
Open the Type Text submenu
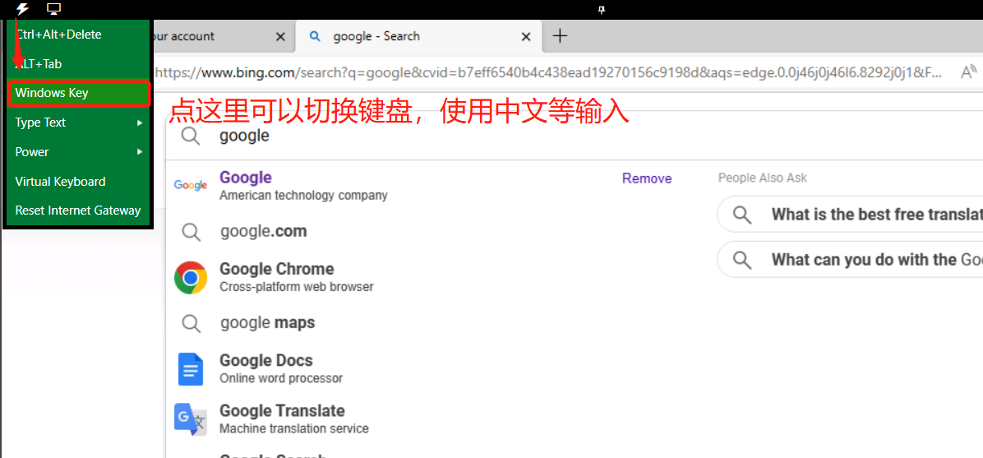(x=78, y=123)
